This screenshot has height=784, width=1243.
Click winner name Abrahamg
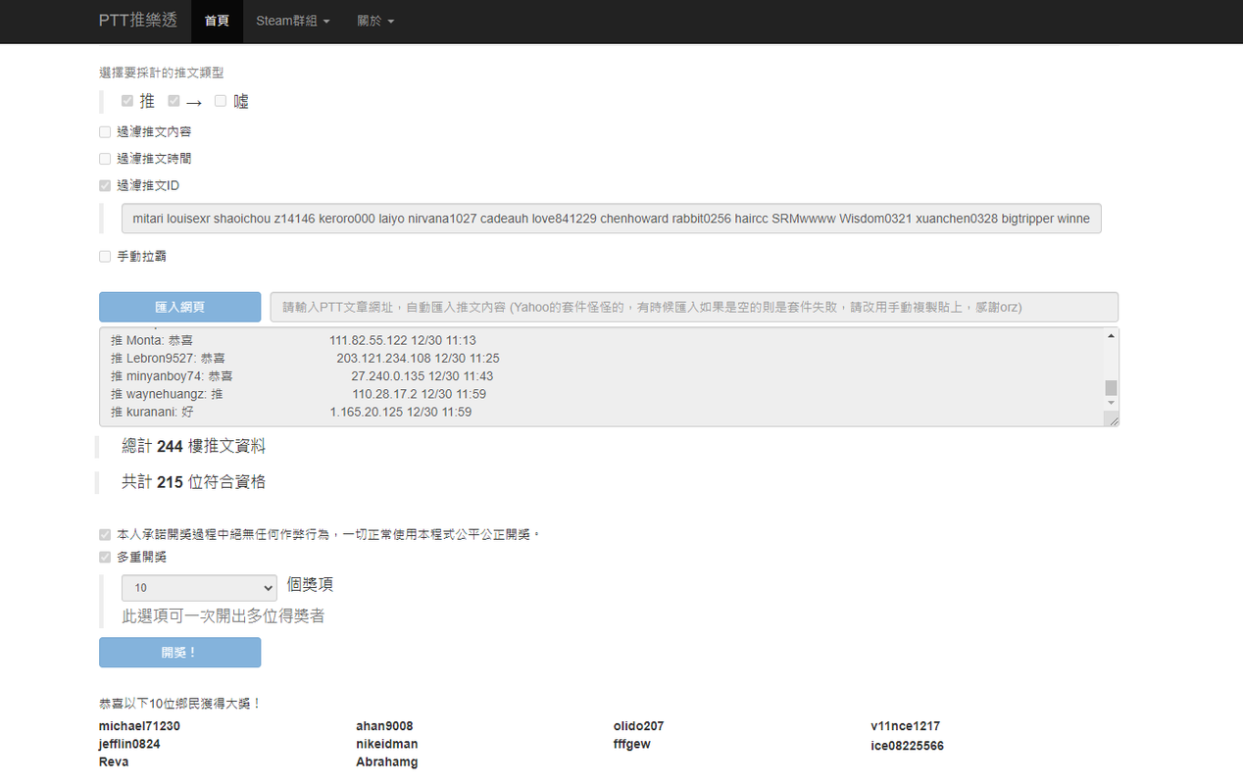[387, 762]
